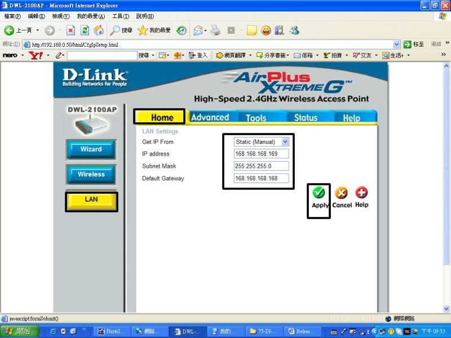Click the Subnet Mask input field
The width and height of the screenshot is (451, 338).
tap(261, 166)
